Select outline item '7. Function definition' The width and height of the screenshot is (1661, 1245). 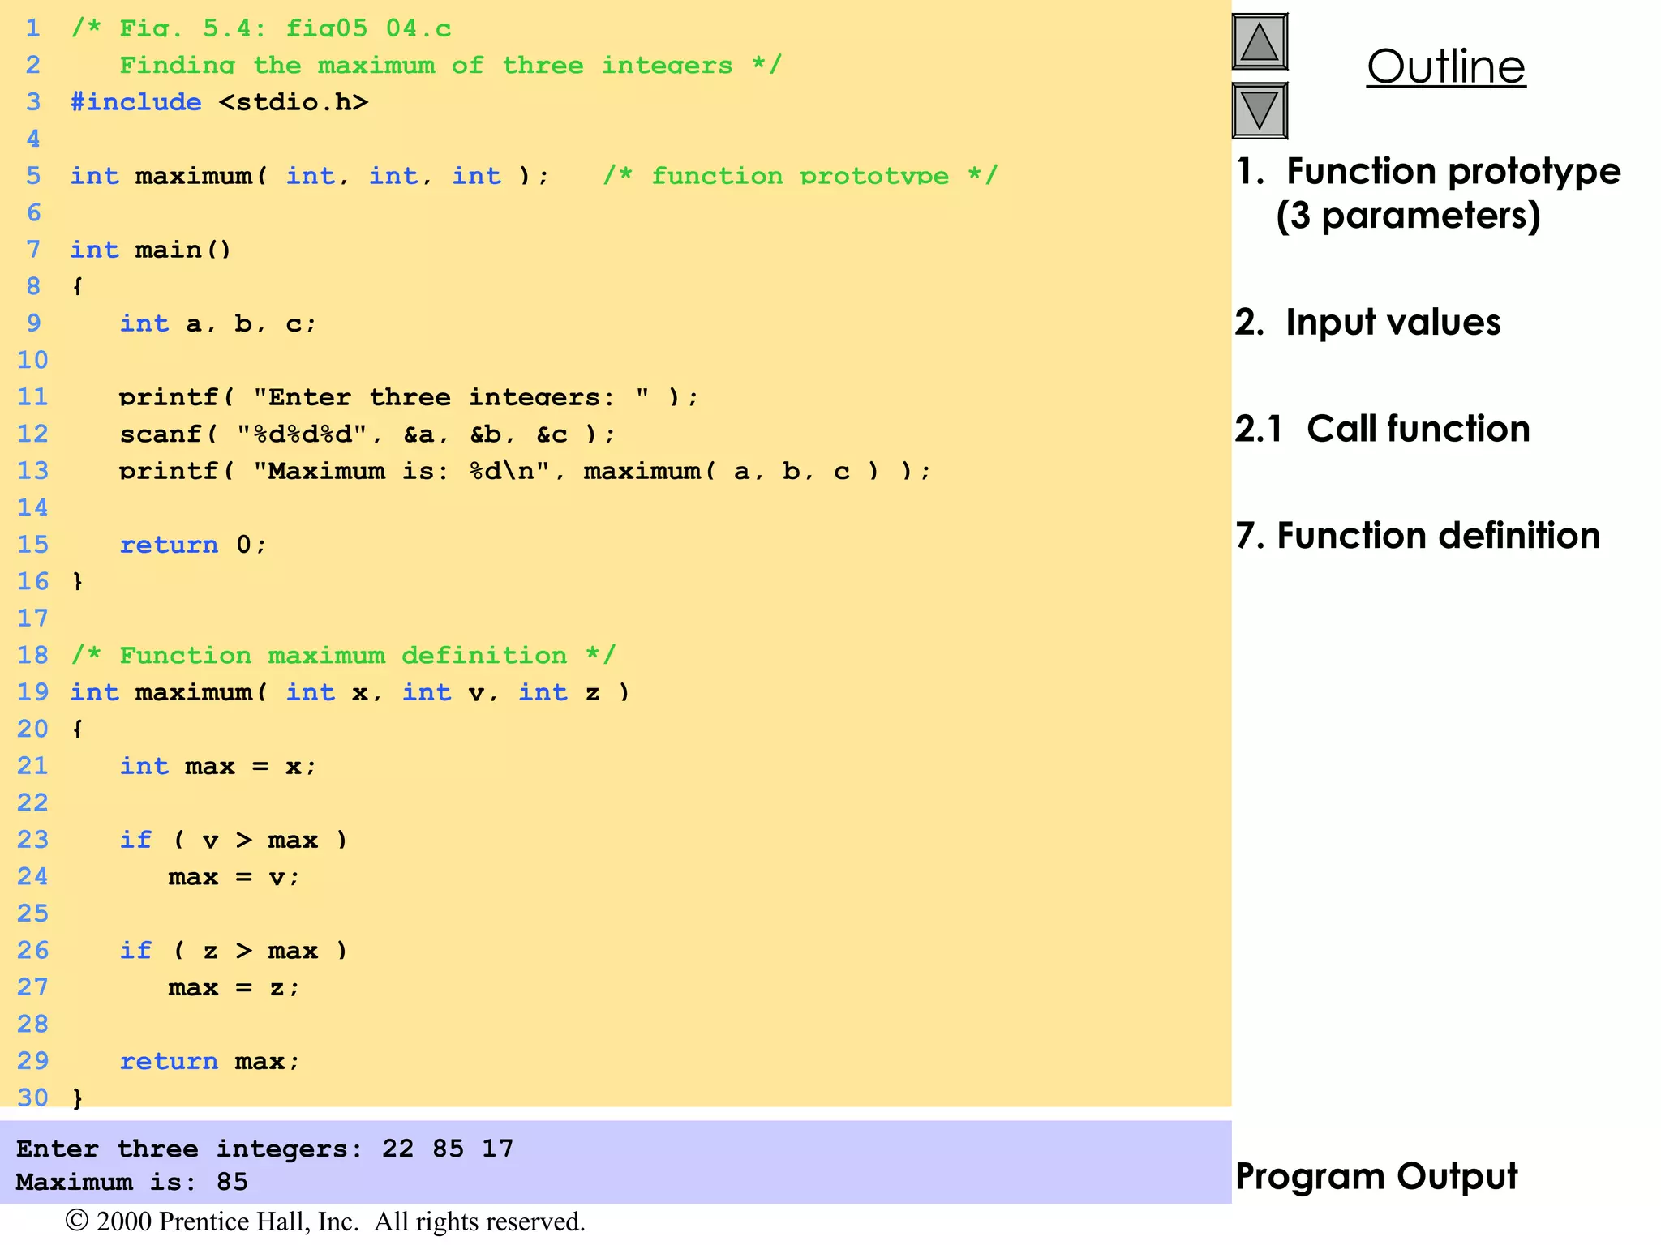[1419, 535]
